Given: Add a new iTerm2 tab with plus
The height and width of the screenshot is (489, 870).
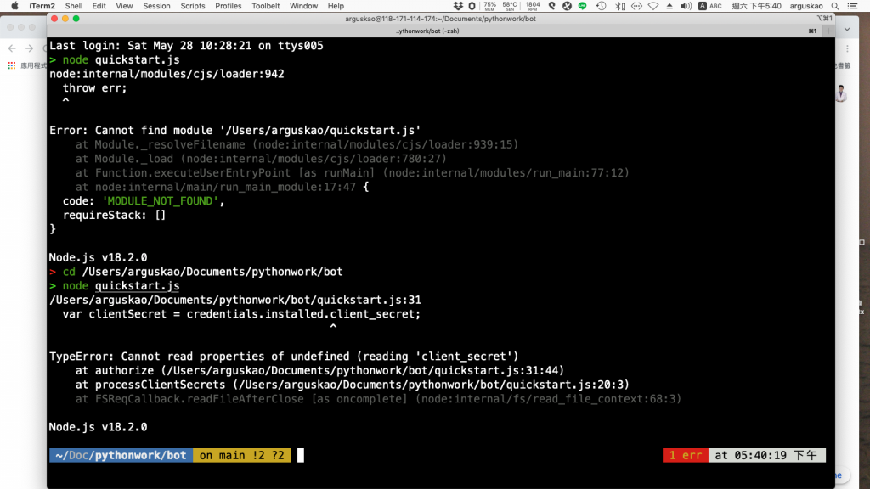Looking at the screenshot, I should 828,31.
